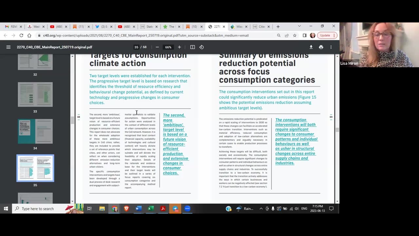The height and width of the screenshot is (236, 419).
Task: Open the Windows notification center
Action: (x=331, y=208)
